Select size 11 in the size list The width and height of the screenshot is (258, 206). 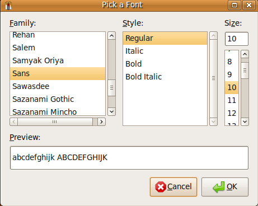tap(232, 100)
